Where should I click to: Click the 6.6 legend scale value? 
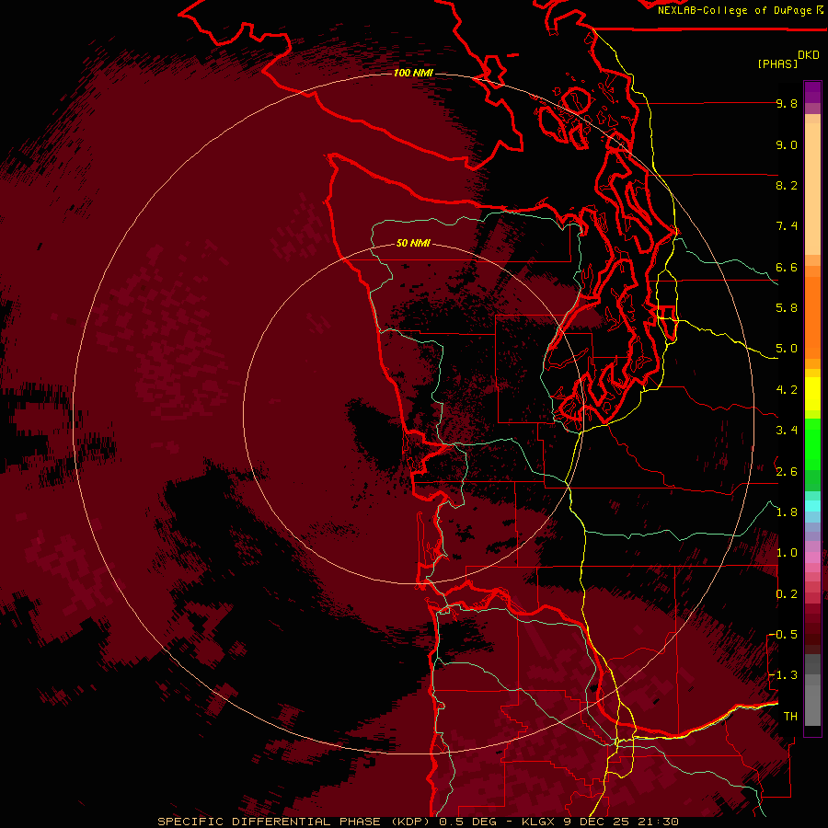[787, 267]
